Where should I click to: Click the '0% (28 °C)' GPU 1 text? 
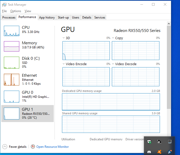coord(29,118)
